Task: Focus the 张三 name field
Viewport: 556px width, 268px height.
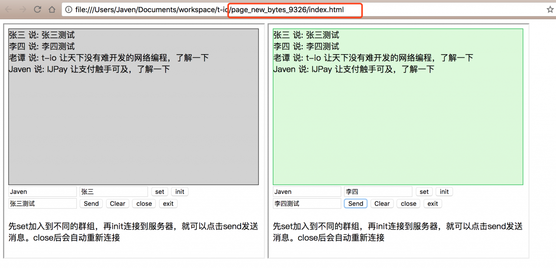Action: 114,192
